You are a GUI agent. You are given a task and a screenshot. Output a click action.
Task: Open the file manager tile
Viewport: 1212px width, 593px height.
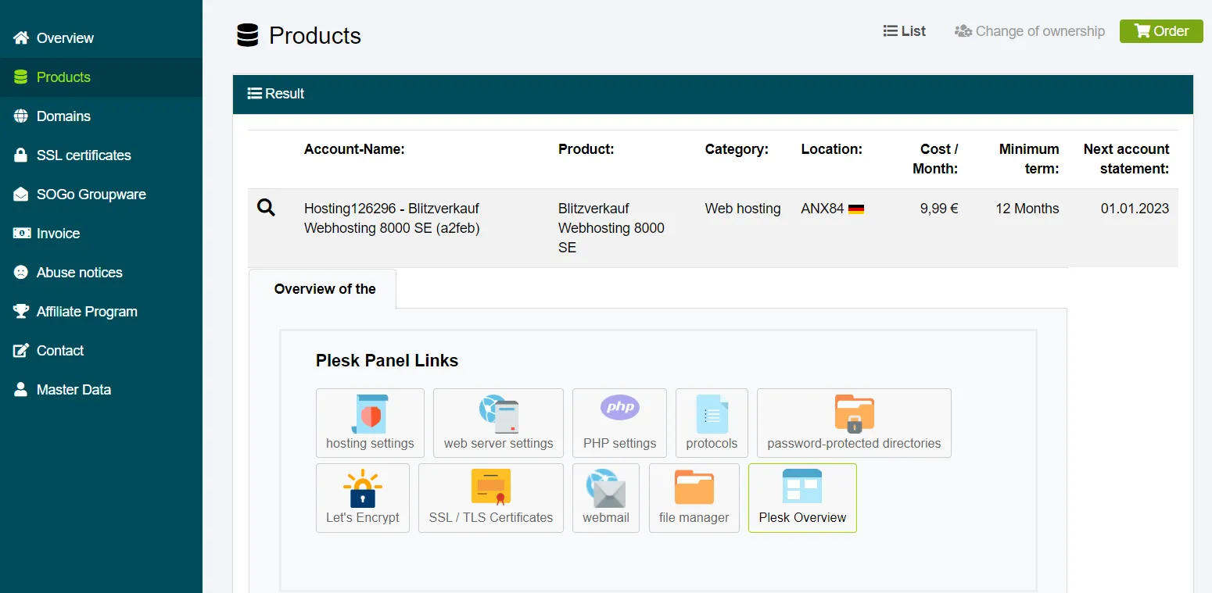pos(694,498)
